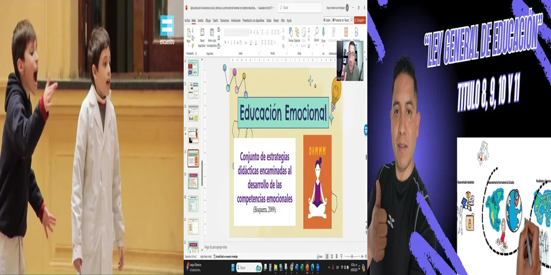Viewport: 551px width, 275px height.
Task: Expand the Edición dropdown arrow
Action: 317,44
